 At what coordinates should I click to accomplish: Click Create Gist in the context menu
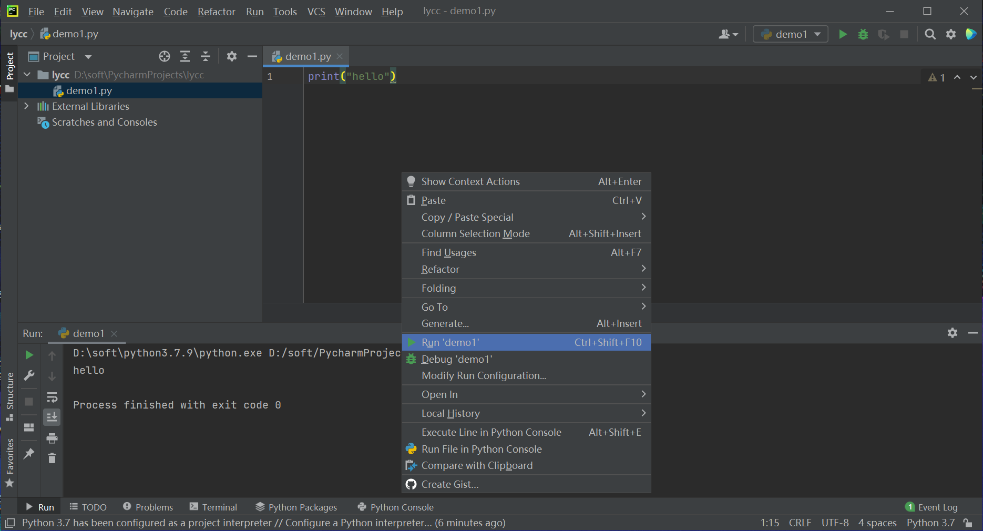click(449, 484)
